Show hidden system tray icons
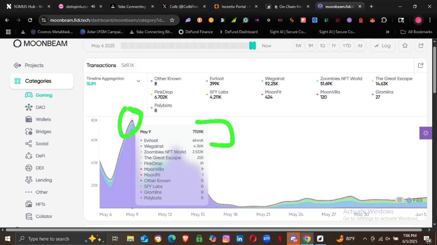 point(365,239)
